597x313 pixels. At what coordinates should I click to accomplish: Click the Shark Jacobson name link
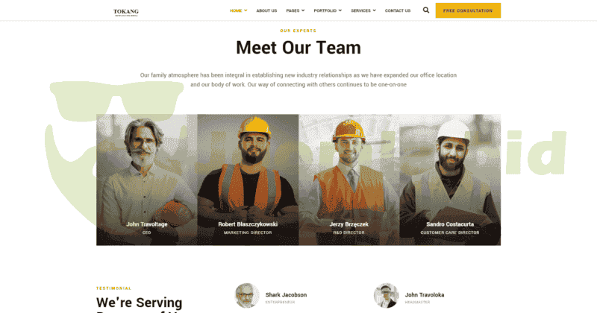[286, 295]
